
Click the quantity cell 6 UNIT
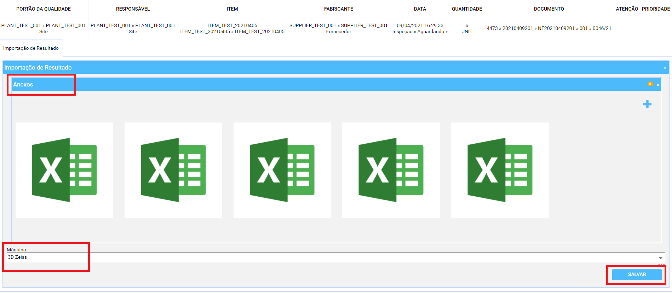pyautogui.click(x=467, y=29)
